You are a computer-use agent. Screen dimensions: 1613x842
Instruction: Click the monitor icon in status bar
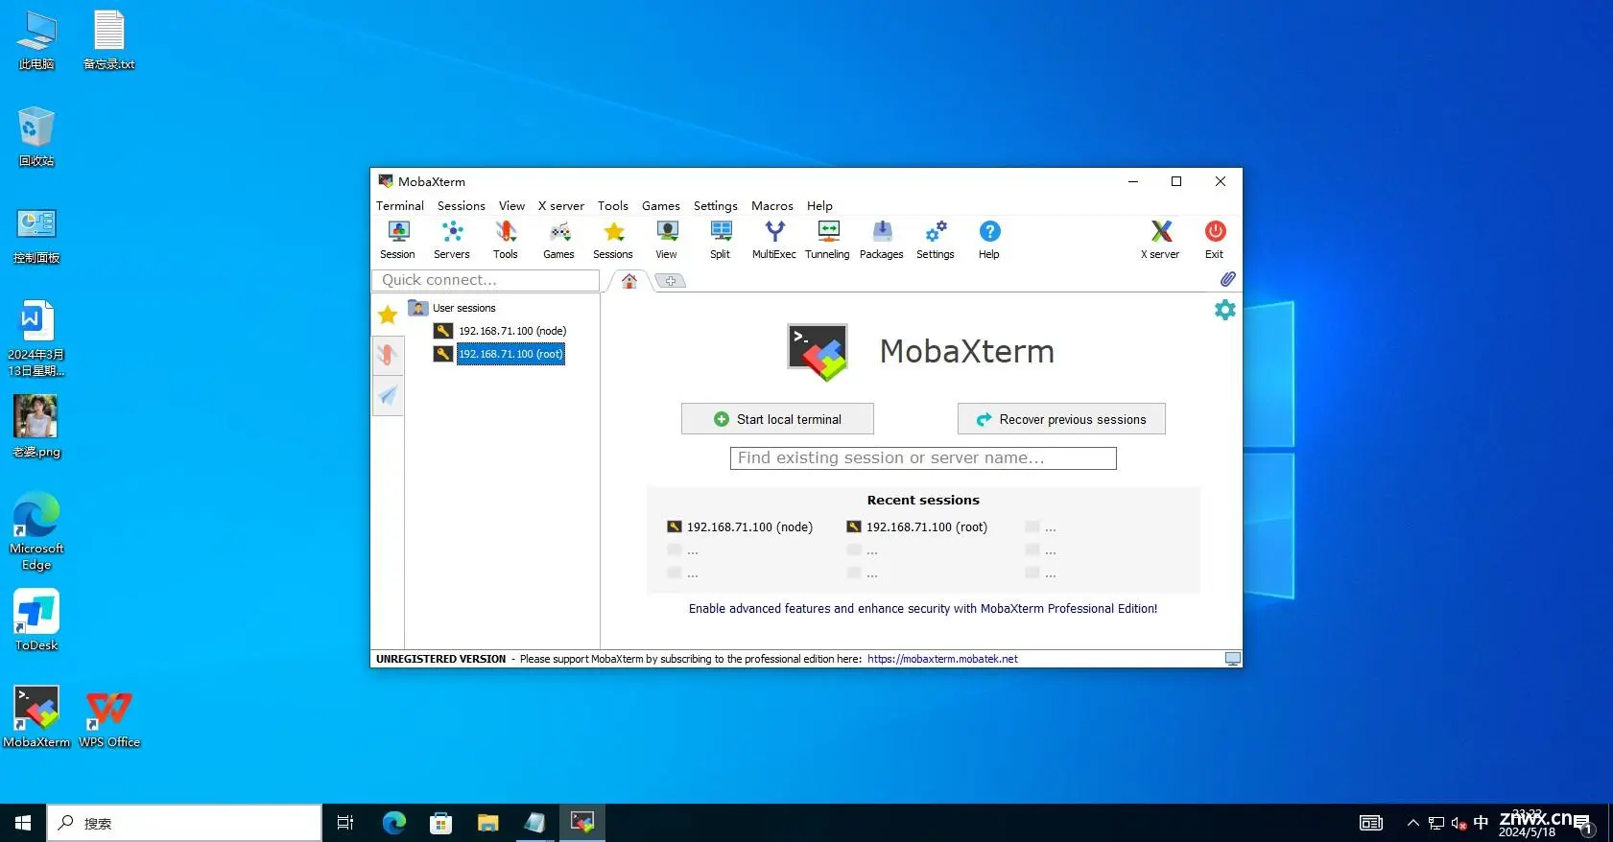tap(1233, 659)
